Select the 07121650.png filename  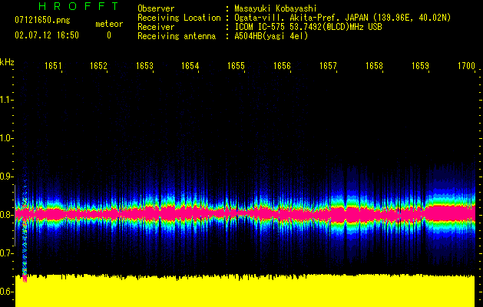pos(42,21)
